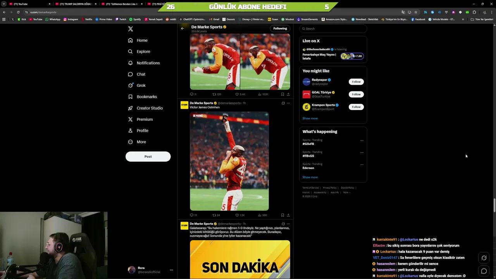Click the reply icon showing 13
The image size is (496, 279).
point(193,215)
